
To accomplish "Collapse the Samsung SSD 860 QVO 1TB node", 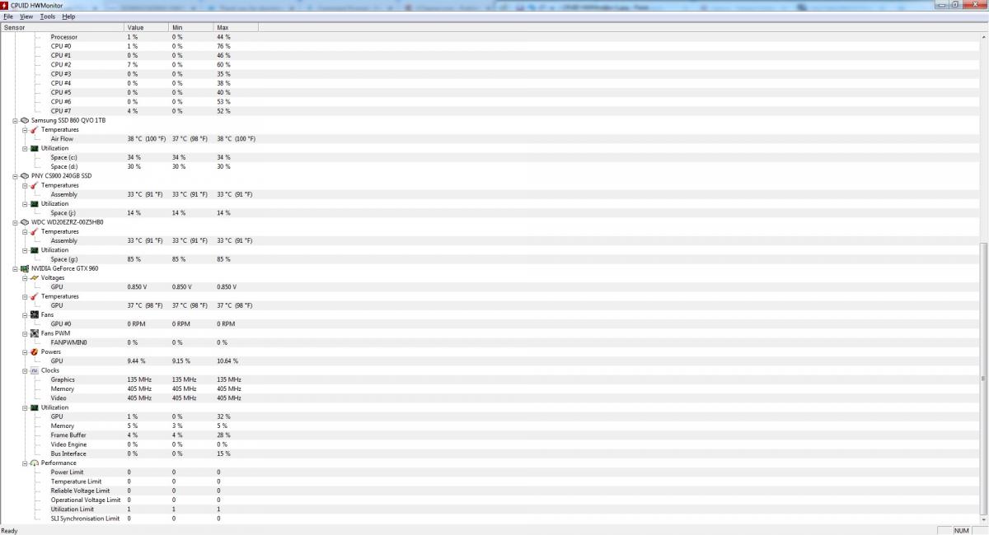I will pyautogui.click(x=15, y=120).
